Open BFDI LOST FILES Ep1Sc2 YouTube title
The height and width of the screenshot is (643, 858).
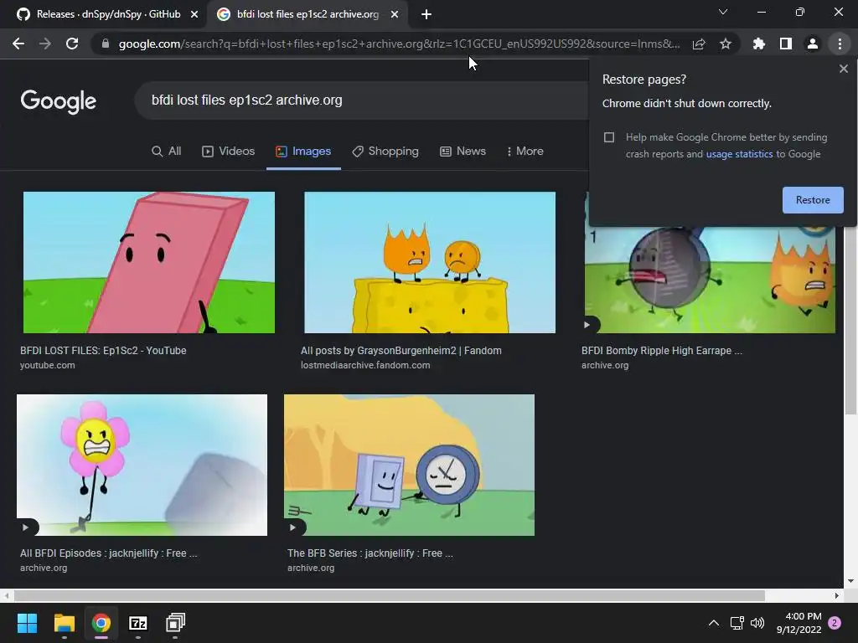pyautogui.click(x=103, y=351)
